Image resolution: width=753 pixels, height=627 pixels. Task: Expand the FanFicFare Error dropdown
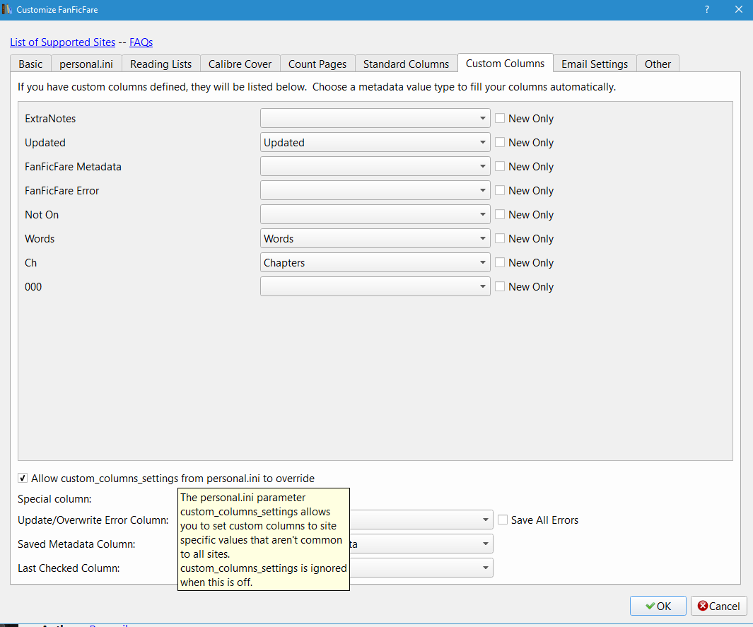click(375, 190)
